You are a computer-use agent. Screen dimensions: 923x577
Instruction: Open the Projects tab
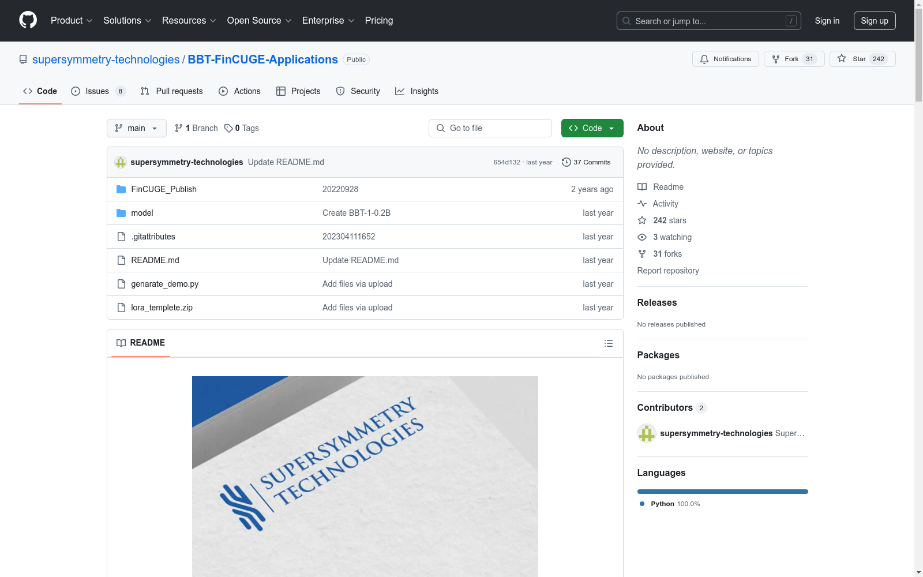point(298,91)
